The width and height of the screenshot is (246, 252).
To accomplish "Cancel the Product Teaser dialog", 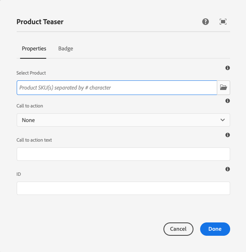I will [x=178, y=229].
